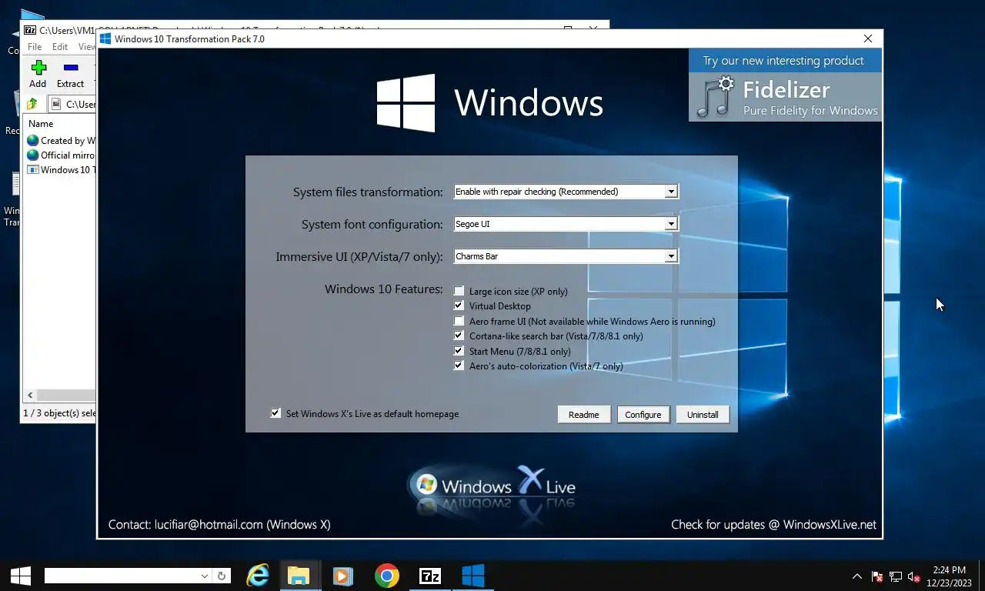Uncheck the Virtual Desktop checkbox
Viewport: 985px width, 591px height.
click(x=459, y=306)
